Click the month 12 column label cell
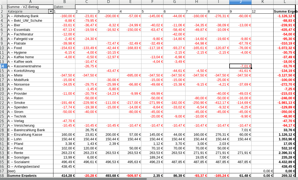This screenshot has width=298, height=180. (262, 12)
